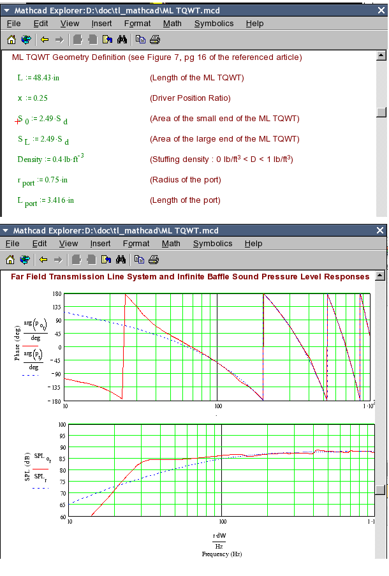Click History icon left of binoculars, bottom window
Image resolution: width=389 pixels, height=576 pixels.
click(x=106, y=260)
